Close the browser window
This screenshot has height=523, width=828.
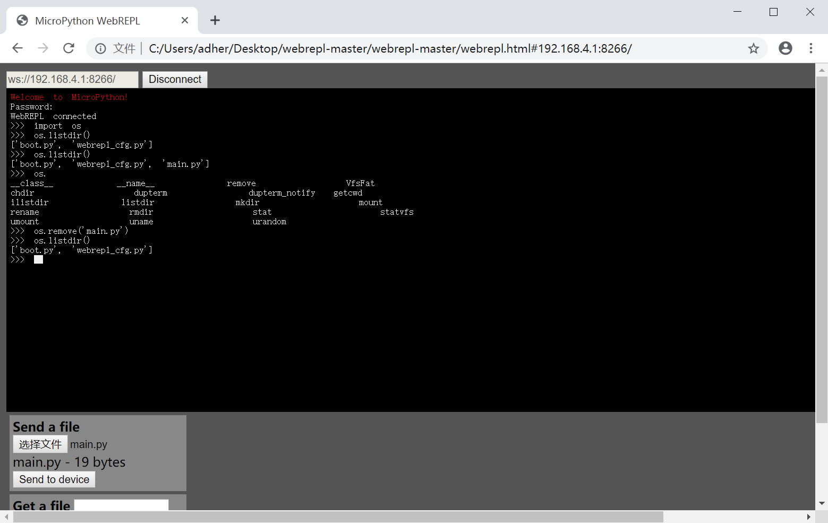point(810,12)
